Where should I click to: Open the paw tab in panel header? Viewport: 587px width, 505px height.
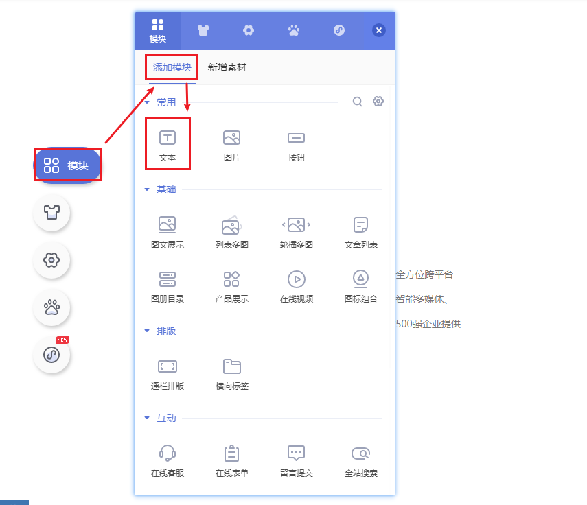pos(294,30)
